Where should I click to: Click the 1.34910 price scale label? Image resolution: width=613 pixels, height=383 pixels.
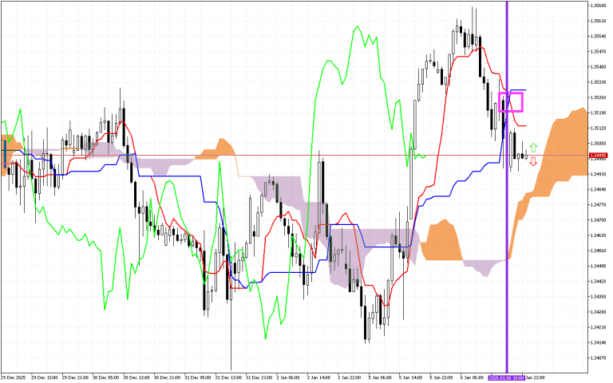598,174
